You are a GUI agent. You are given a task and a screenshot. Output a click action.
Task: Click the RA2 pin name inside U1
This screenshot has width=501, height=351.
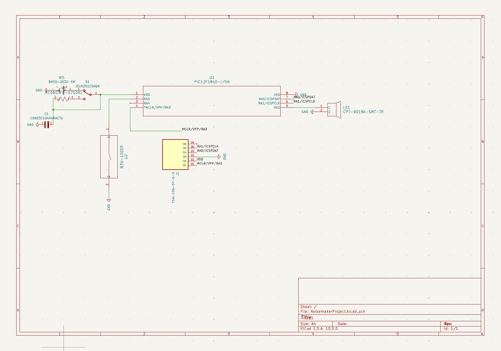(x=277, y=107)
